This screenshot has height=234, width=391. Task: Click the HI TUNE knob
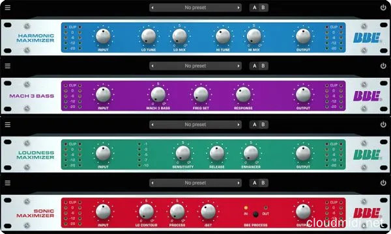[x=223, y=36]
